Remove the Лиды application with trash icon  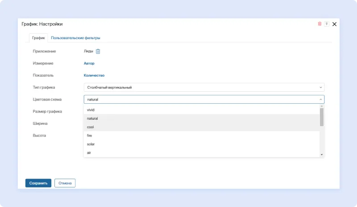point(98,51)
